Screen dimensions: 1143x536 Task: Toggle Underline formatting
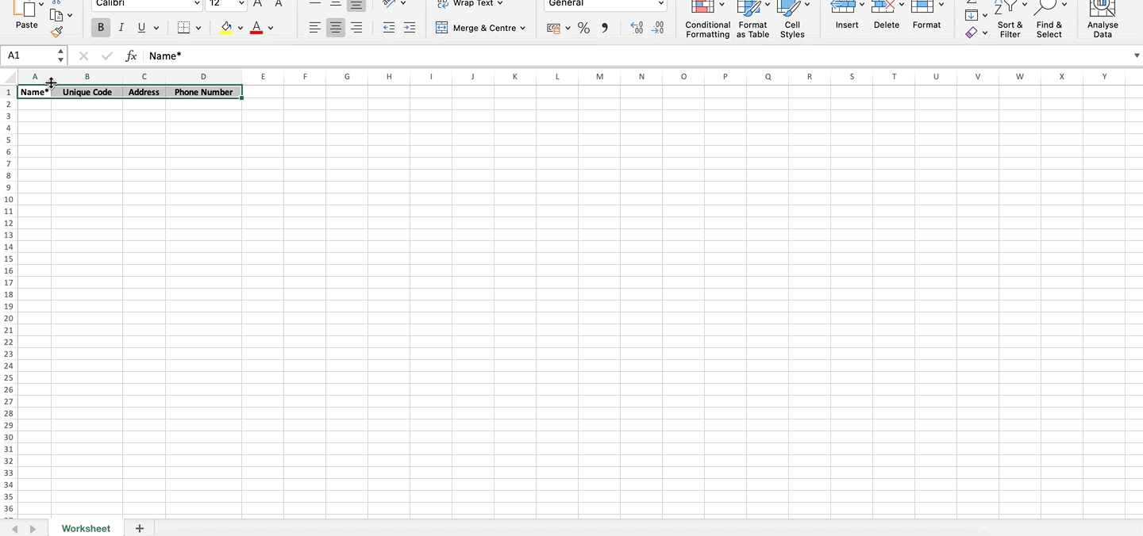pyautogui.click(x=141, y=28)
